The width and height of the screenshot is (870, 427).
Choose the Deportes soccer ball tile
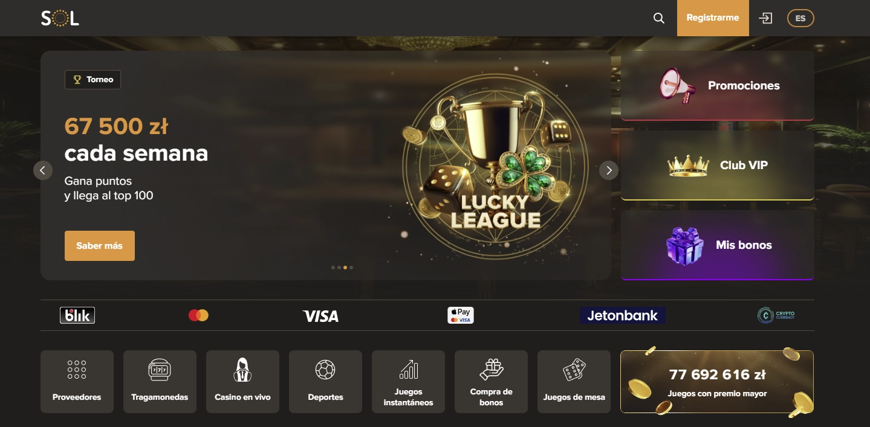pos(325,382)
